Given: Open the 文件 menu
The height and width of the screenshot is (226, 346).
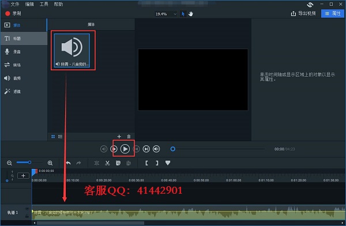Looking at the screenshot, I should click(x=15, y=4).
